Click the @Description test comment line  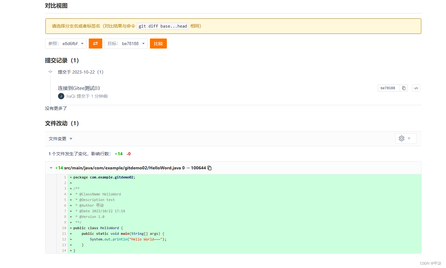(244, 200)
